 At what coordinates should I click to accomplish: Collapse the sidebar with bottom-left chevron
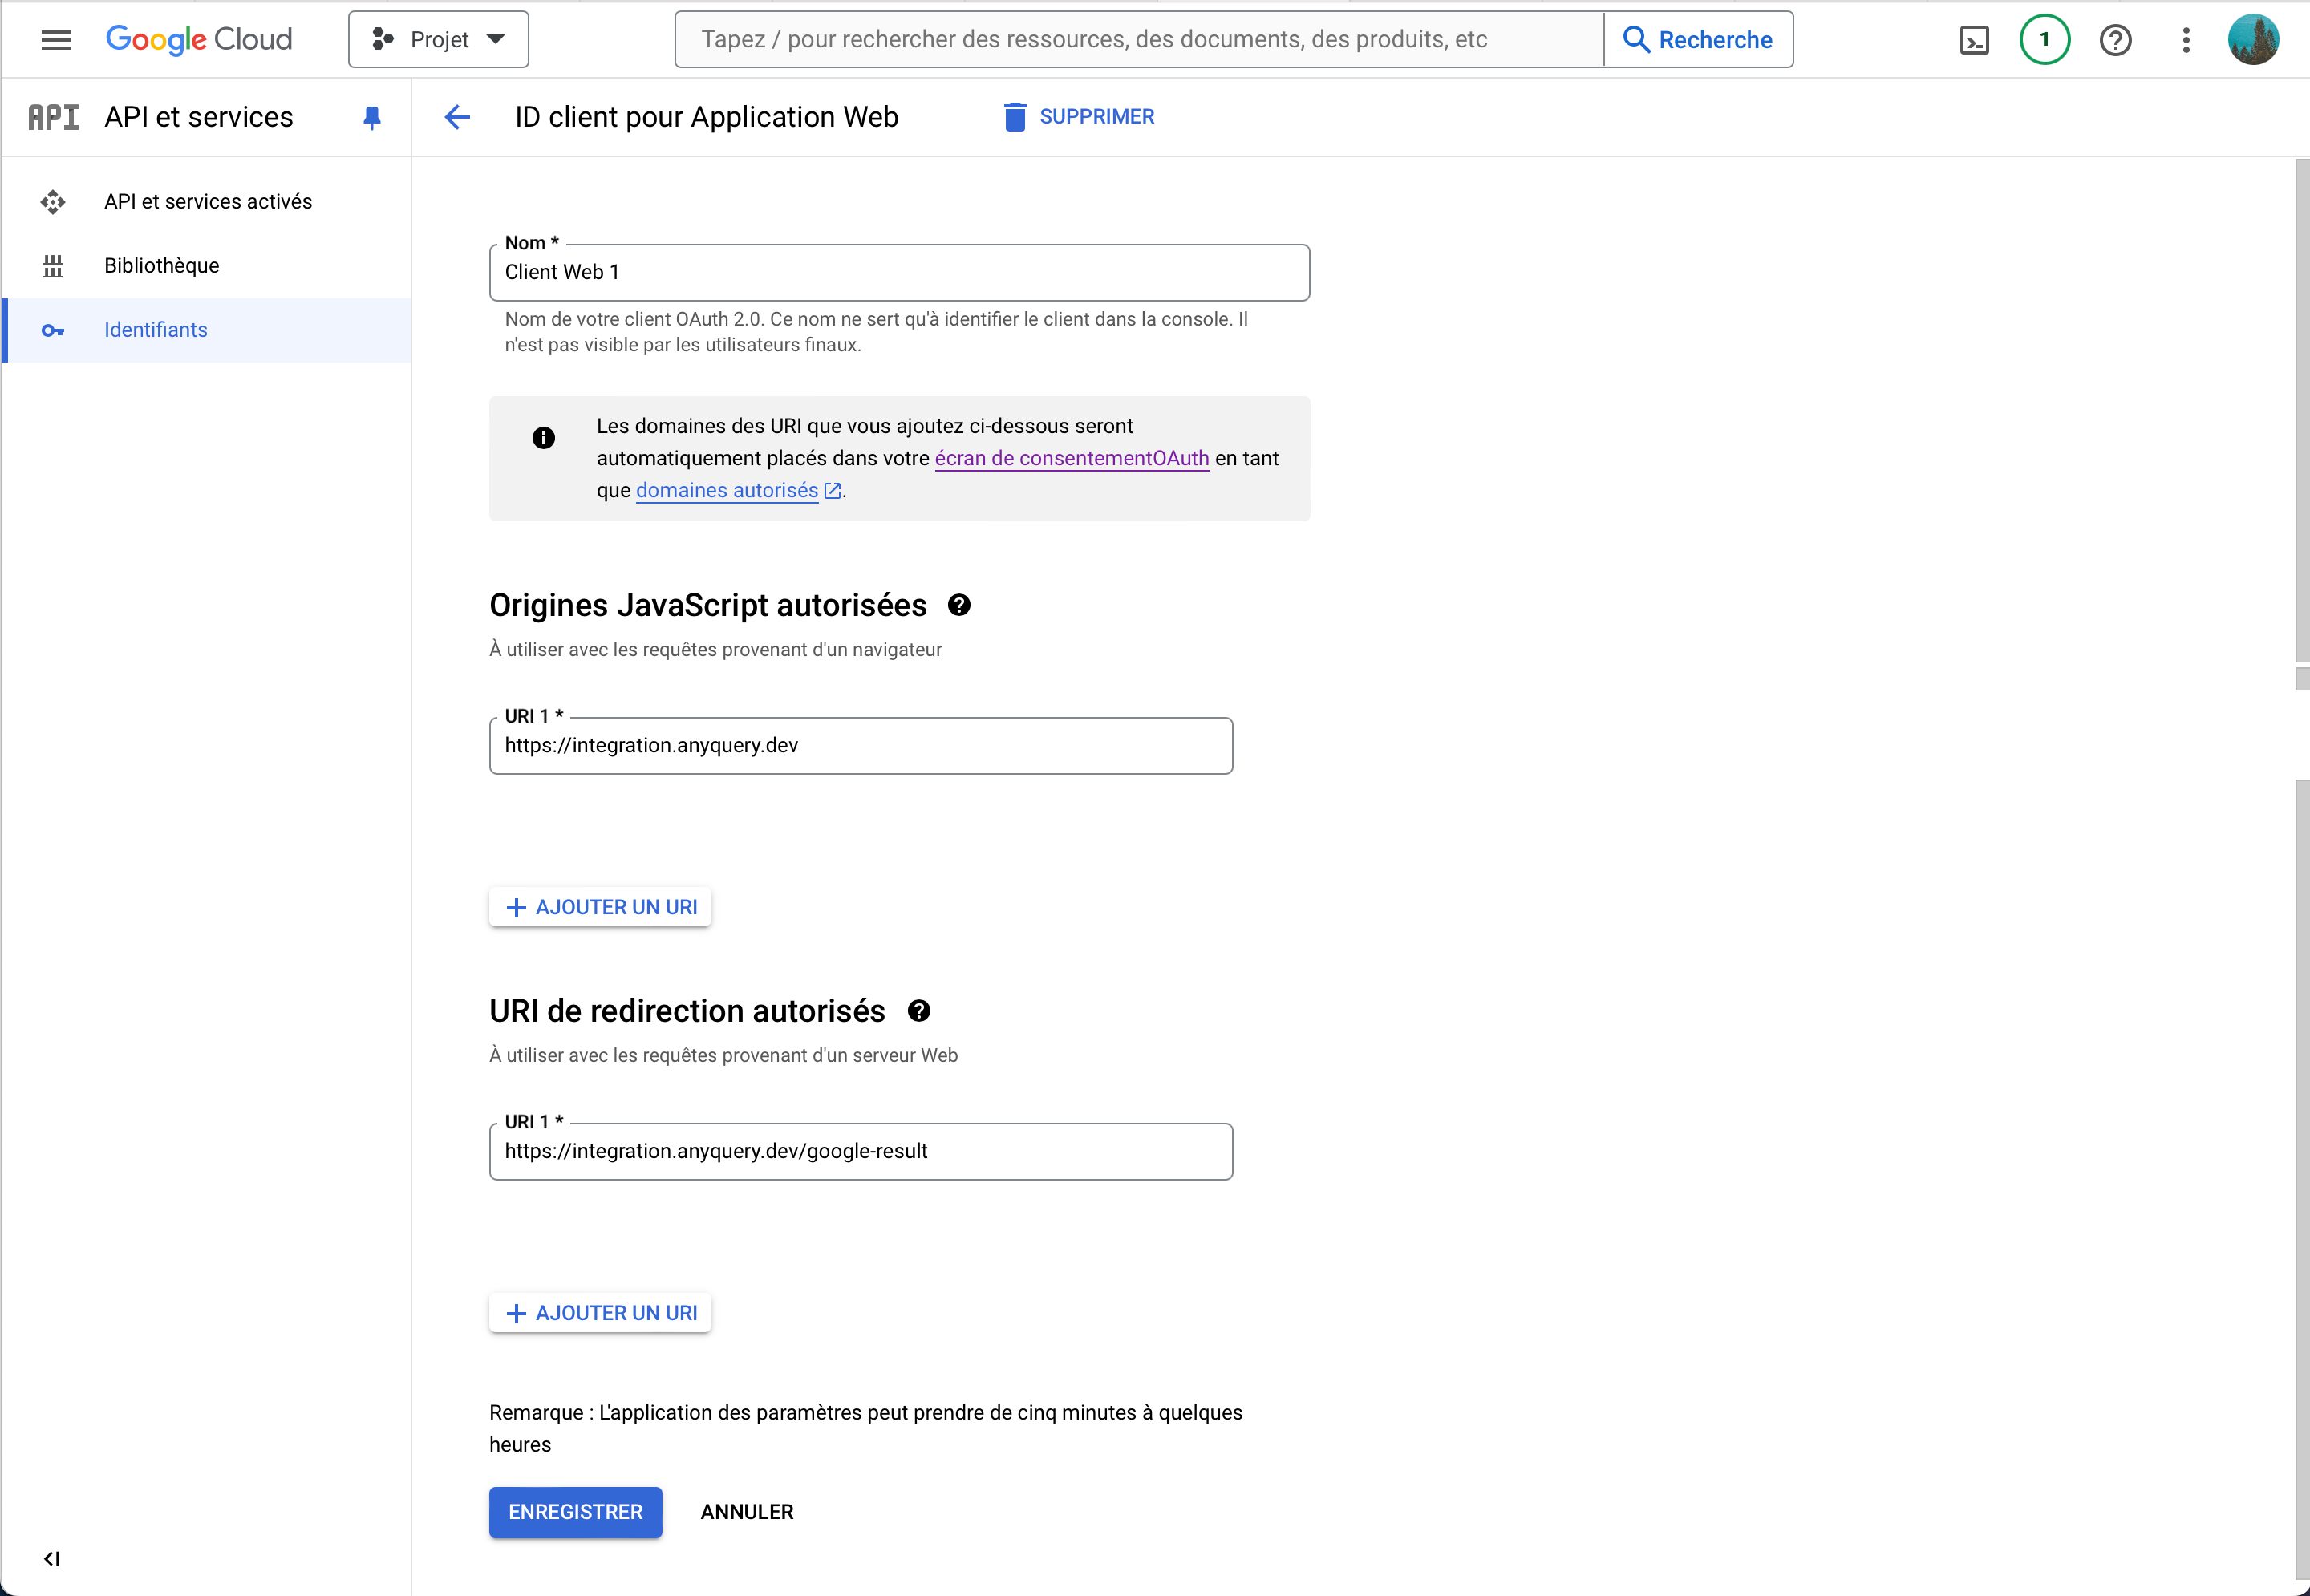pos(52,1558)
